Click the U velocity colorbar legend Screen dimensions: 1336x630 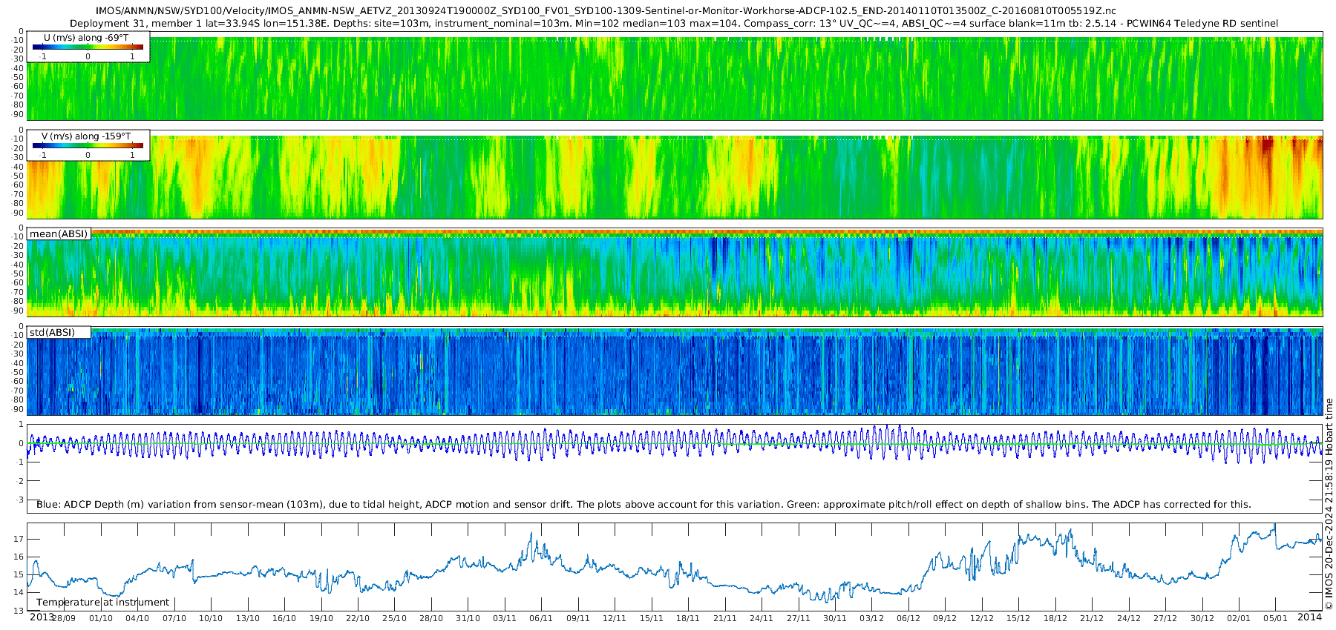coord(88,47)
